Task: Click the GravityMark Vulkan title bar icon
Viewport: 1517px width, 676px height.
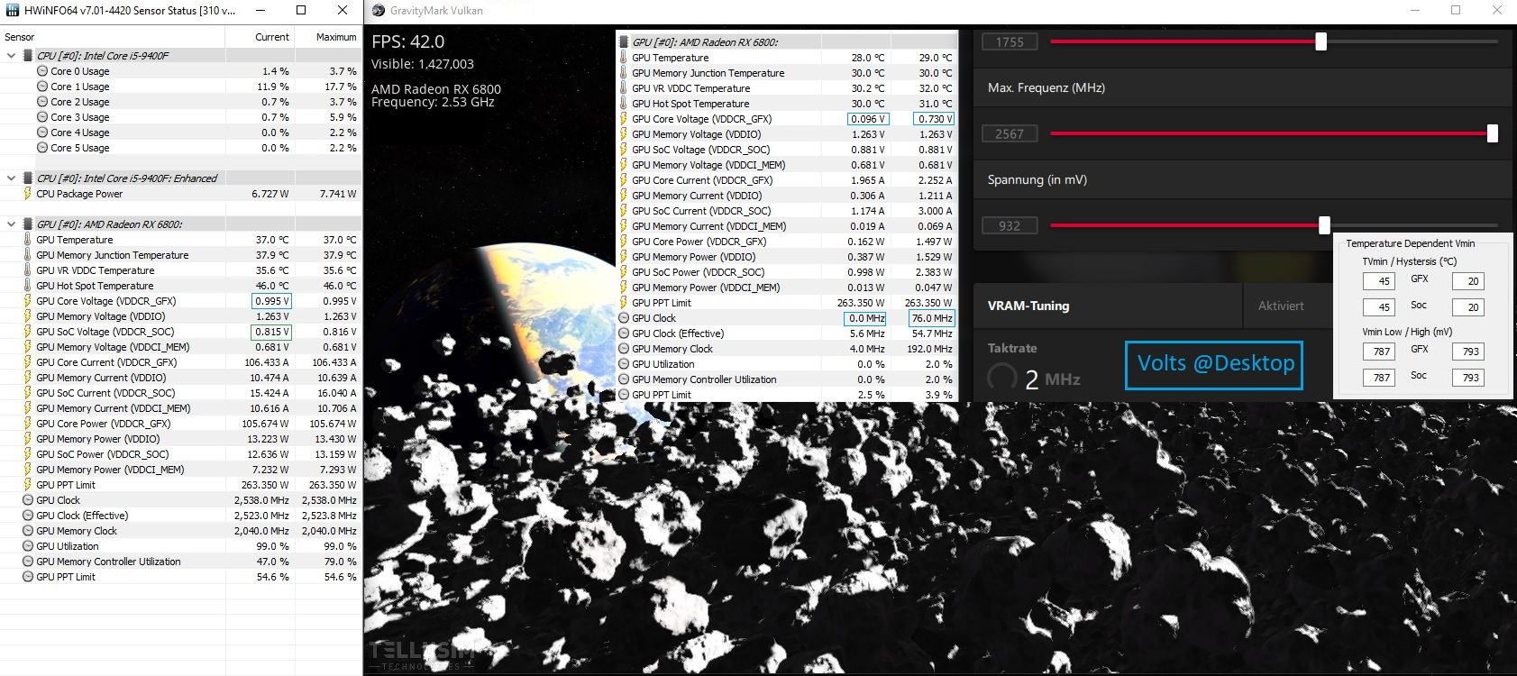Action: pos(378,11)
